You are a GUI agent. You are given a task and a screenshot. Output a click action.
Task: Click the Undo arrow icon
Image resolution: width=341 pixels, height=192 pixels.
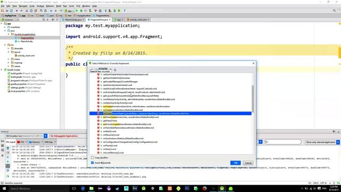[x=17, y=11]
